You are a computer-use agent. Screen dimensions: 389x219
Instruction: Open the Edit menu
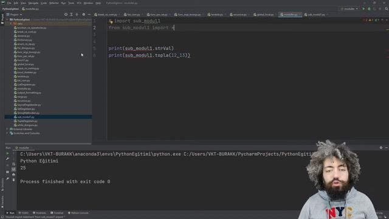pyautogui.click(x=16, y=3)
